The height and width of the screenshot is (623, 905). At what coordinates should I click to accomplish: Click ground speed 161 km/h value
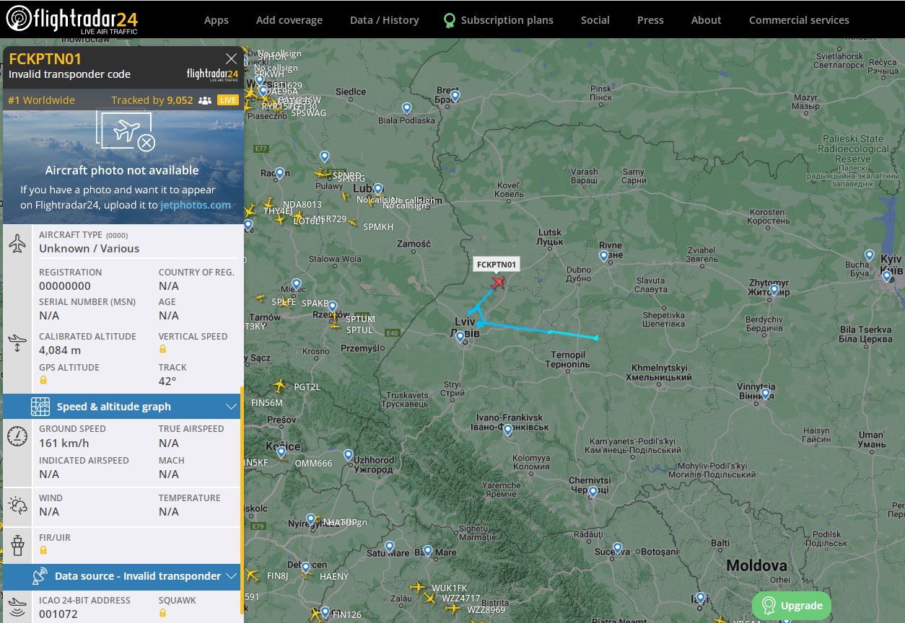click(x=64, y=443)
